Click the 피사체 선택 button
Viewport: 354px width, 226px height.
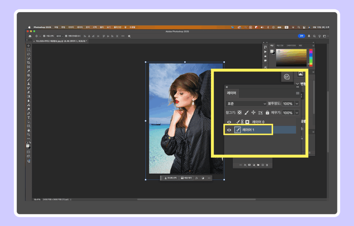(170, 178)
